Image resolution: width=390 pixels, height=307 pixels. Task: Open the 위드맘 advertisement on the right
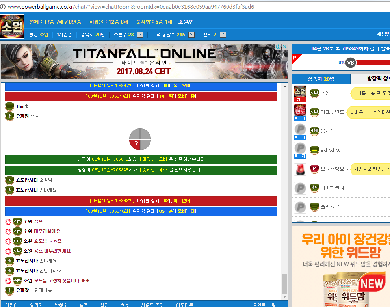341,266
